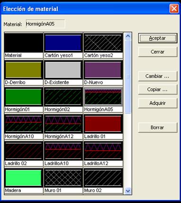Choose the Hormigón01 green material
The image size is (181, 203).
(x=24, y=97)
